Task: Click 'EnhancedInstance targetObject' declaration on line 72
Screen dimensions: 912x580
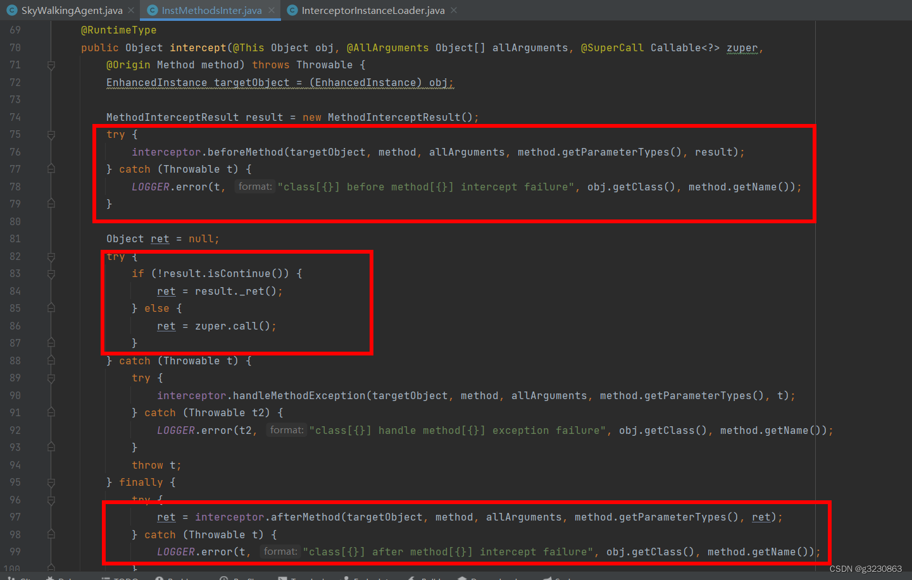Action: pos(198,83)
